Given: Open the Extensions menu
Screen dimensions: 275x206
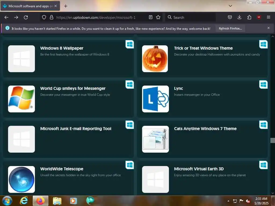Looking at the screenshot, I should pyautogui.click(x=249, y=17).
